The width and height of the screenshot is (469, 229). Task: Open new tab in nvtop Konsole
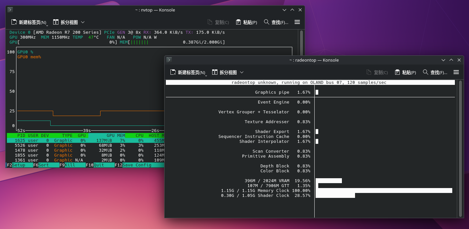[29, 22]
